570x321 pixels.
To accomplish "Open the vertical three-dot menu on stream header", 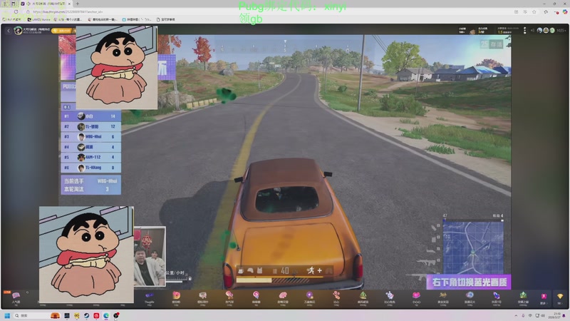I will tap(524, 31).
